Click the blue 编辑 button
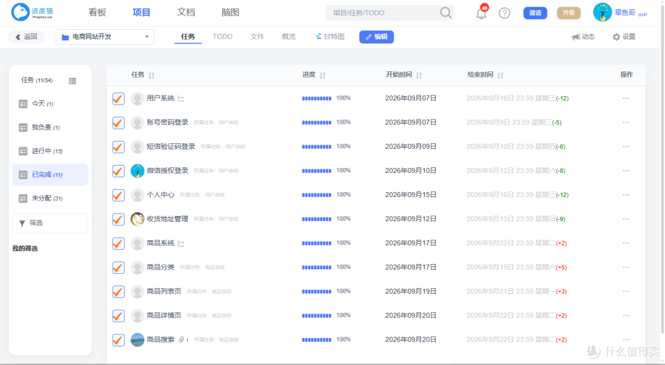The height and width of the screenshot is (365, 665). point(377,37)
